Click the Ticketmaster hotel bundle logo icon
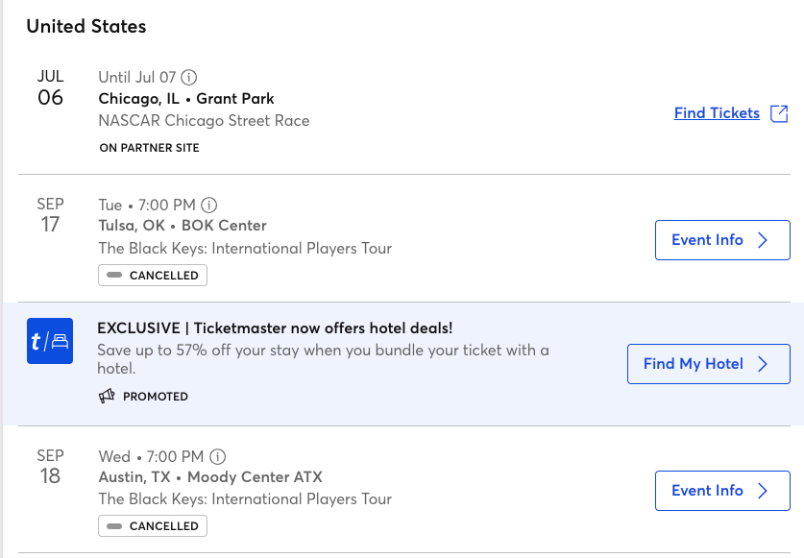Image resolution: width=804 pixels, height=558 pixels. [x=50, y=341]
